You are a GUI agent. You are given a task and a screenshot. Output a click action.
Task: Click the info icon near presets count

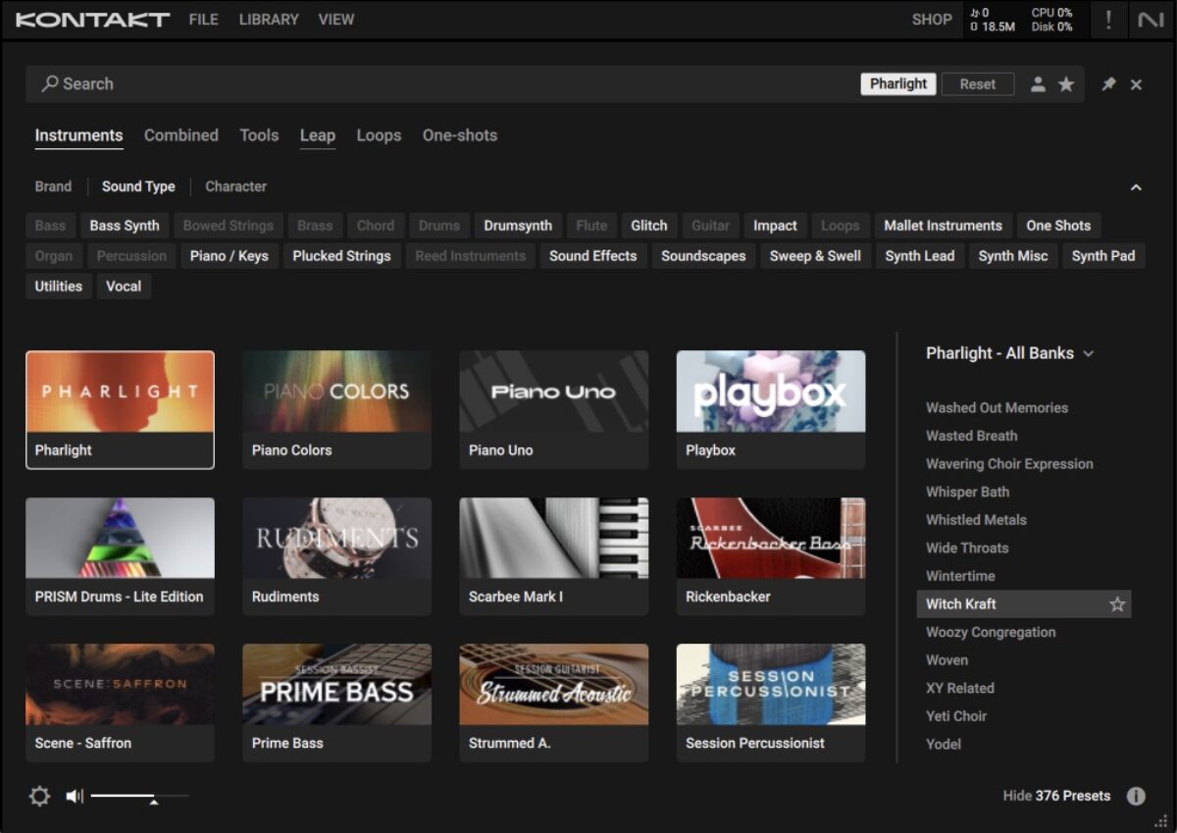(x=1136, y=796)
